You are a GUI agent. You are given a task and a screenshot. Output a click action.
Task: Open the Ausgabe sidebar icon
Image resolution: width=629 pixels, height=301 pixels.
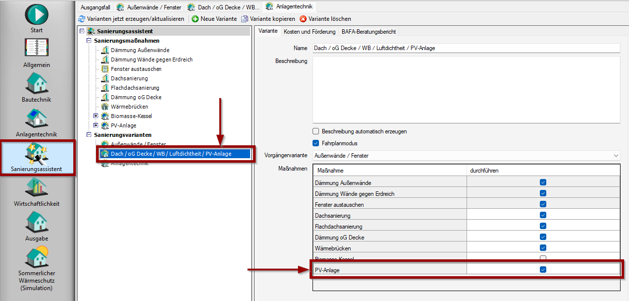point(37,222)
